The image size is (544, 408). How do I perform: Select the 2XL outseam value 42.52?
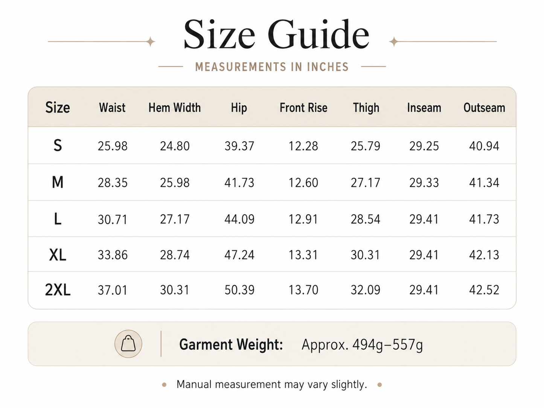point(484,290)
